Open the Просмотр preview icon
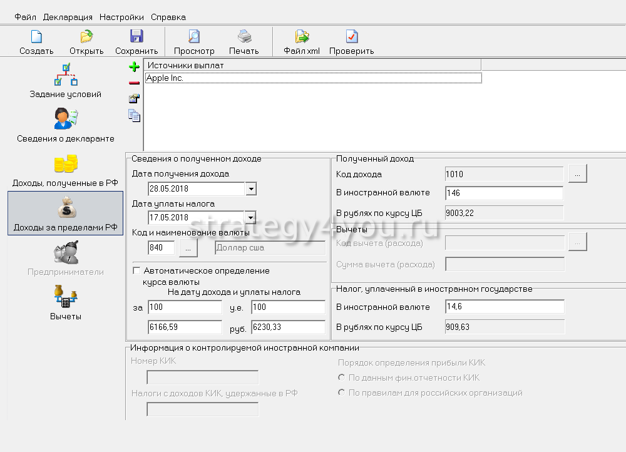 coord(194,38)
